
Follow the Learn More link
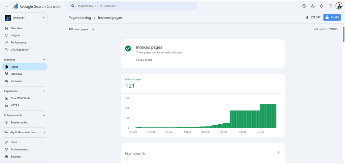(144, 61)
